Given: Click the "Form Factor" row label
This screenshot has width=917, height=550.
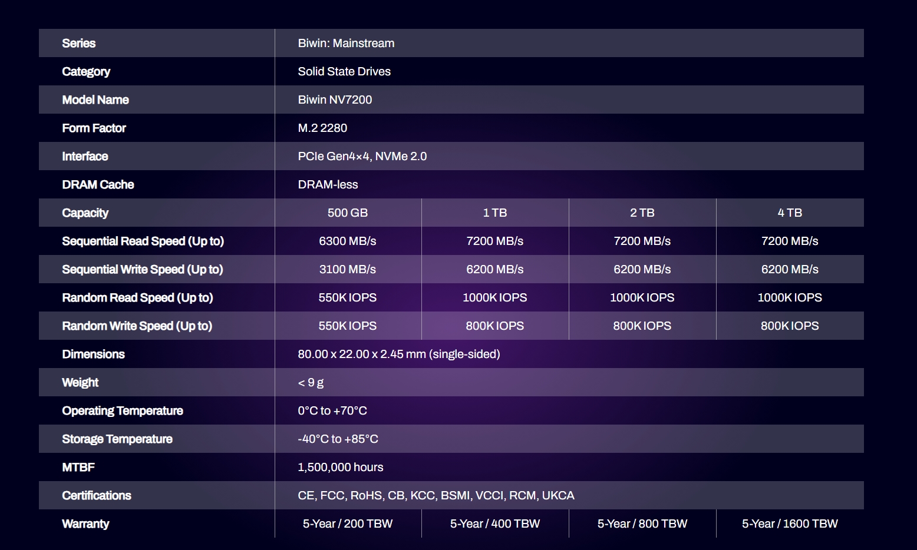Looking at the screenshot, I should coord(94,128).
